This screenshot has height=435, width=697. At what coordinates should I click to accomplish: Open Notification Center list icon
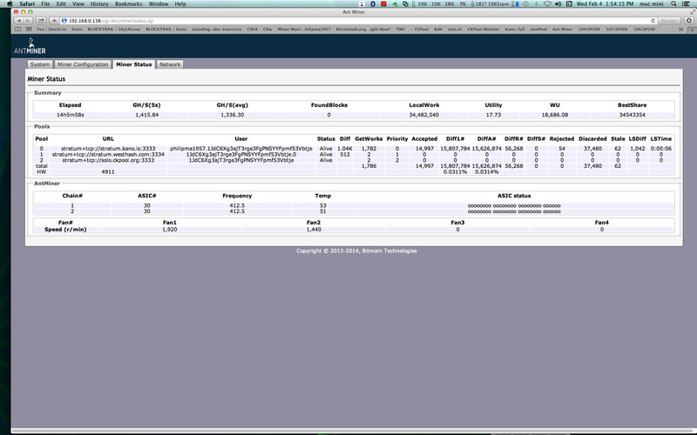[x=686, y=3]
